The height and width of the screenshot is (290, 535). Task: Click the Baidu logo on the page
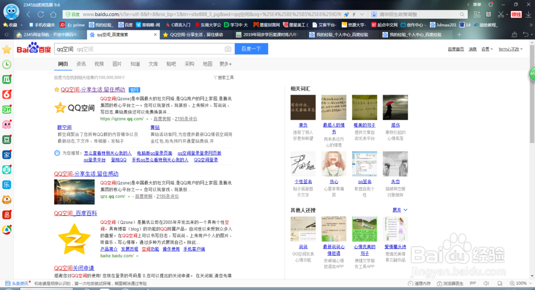click(34, 49)
